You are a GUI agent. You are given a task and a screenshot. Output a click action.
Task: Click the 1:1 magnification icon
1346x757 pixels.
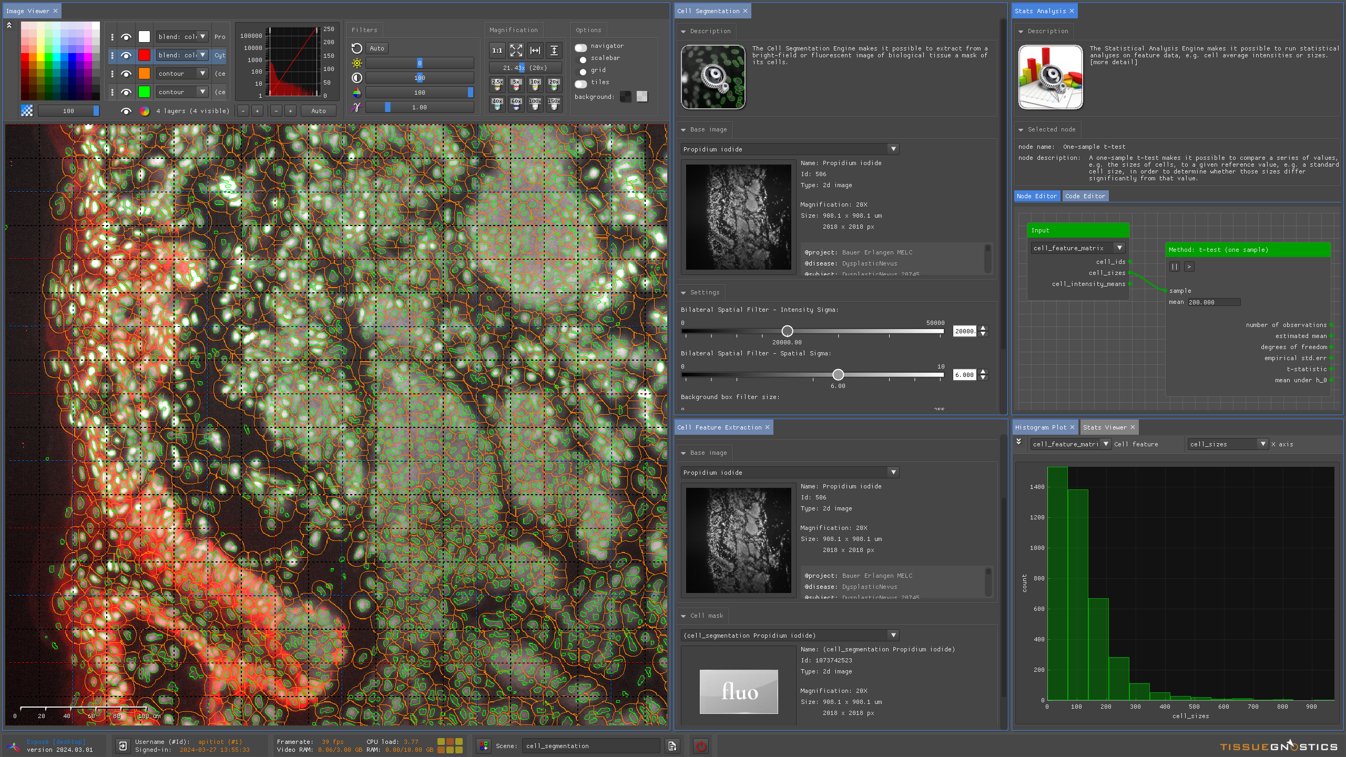tap(497, 50)
